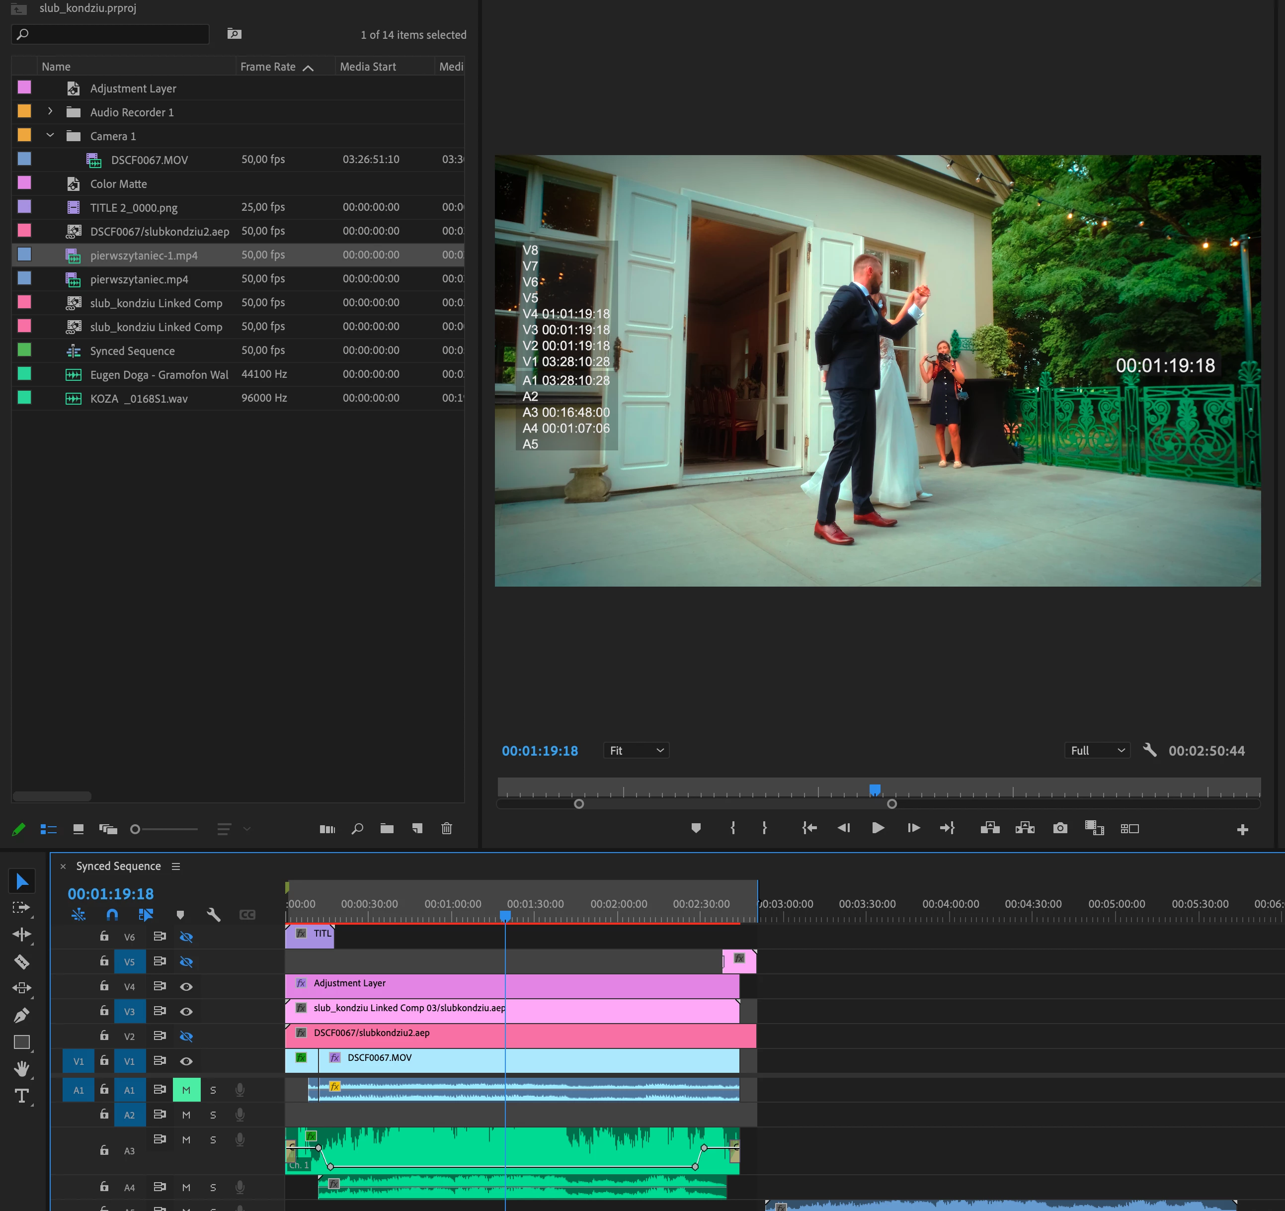This screenshot has height=1211, width=1285.
Task: Click the Add Marker button in monitor
Action: [x=696, y=828]
